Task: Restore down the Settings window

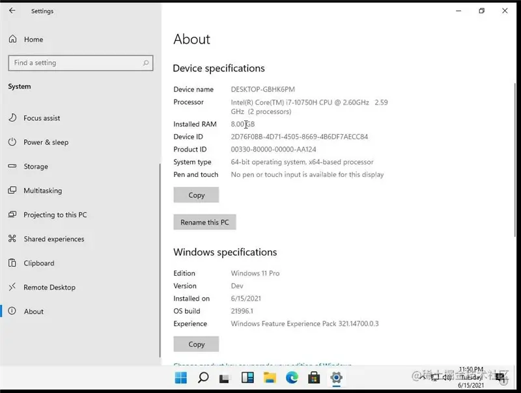Action: (481, 11)
